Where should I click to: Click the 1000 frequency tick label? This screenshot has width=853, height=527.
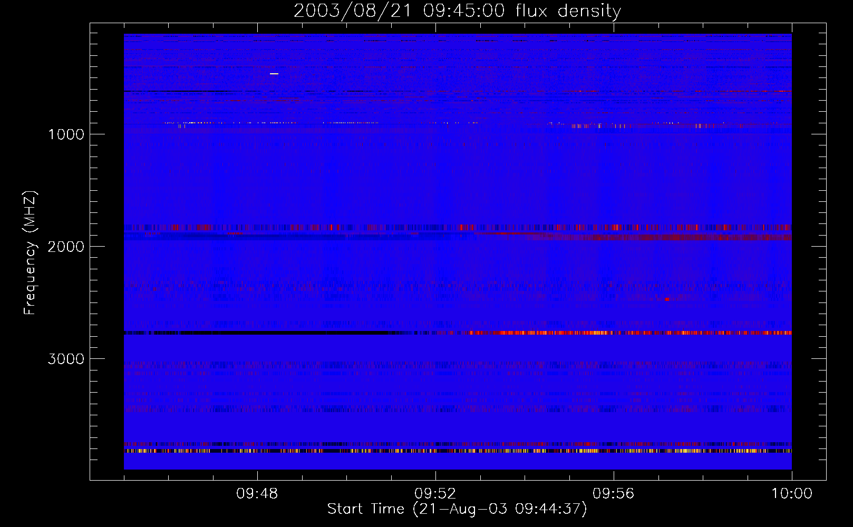(x=66, y=134)
